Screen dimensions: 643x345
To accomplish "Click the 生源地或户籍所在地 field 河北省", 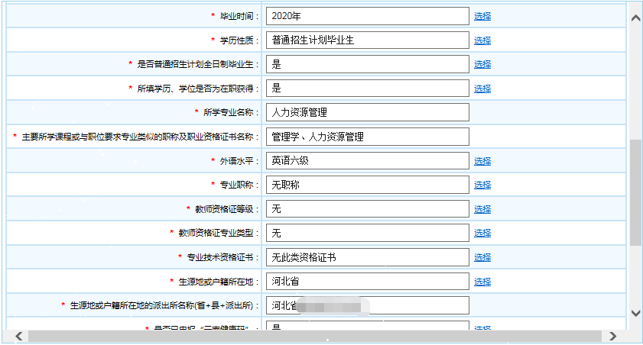I will pyautogui.click(x=368, y=281).
